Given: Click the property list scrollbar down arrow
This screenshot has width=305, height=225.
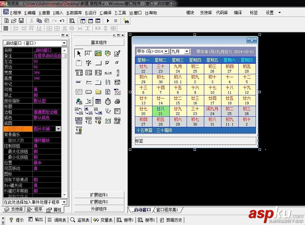Looking at the screenshot, I should (x=64, y=195).
